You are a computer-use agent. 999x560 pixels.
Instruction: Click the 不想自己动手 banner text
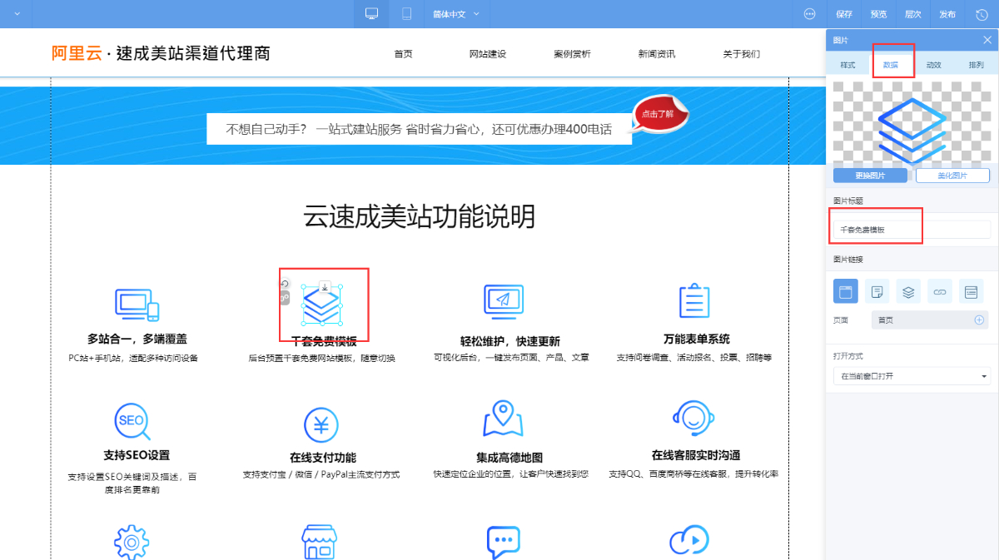pyautogui.click(x=419, y=129)
